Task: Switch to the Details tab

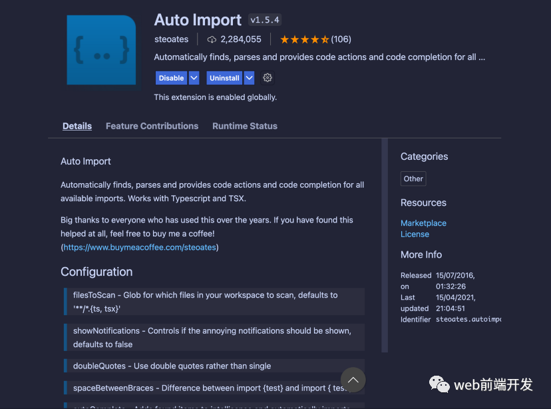Action: click(x=77, y=126)
